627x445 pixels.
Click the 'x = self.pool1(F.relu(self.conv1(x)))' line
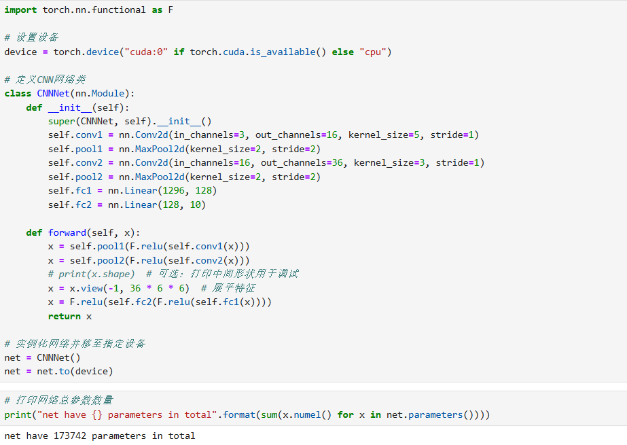149,247
